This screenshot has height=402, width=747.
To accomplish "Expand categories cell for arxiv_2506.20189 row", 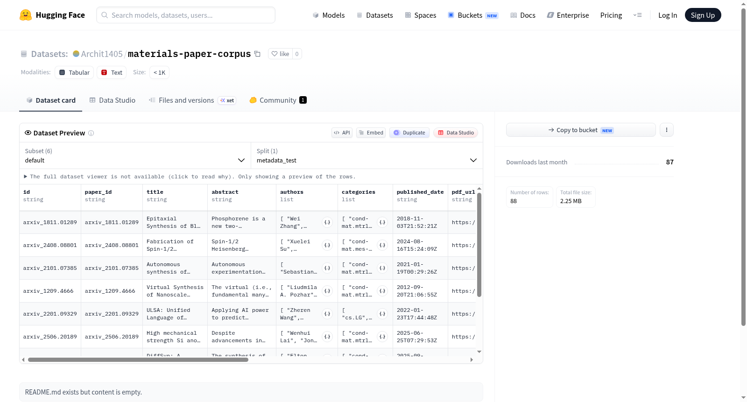I will 382,337.
